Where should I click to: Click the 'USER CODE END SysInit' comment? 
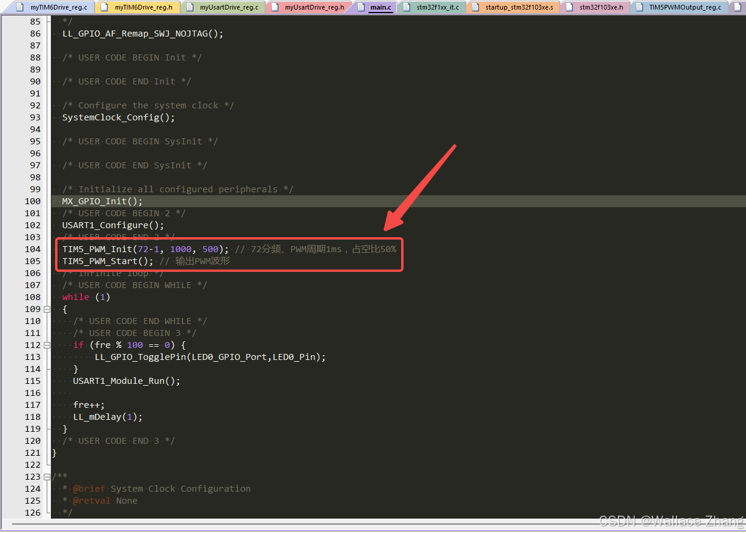coord(135,165)
